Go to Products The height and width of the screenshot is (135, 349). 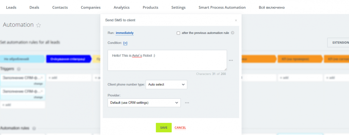pyautogui.click(x=150, y=7)
